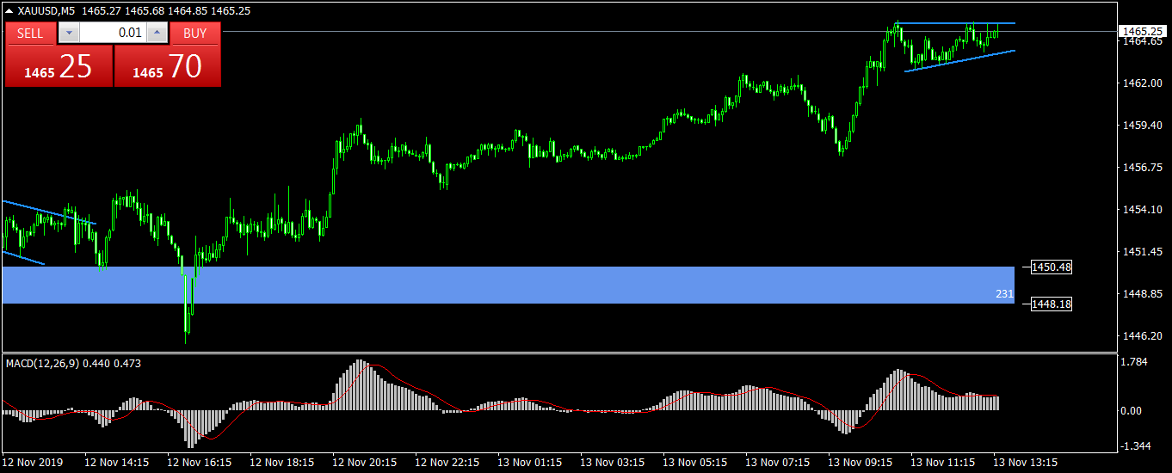Click the 1450.48 zone price label

[x=1052, y=267]
